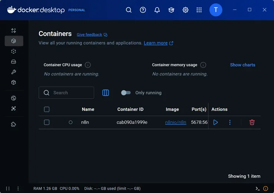Click the PERSONAL plan badge
Screen dimensions: 274x193
(x=77, y=10)
